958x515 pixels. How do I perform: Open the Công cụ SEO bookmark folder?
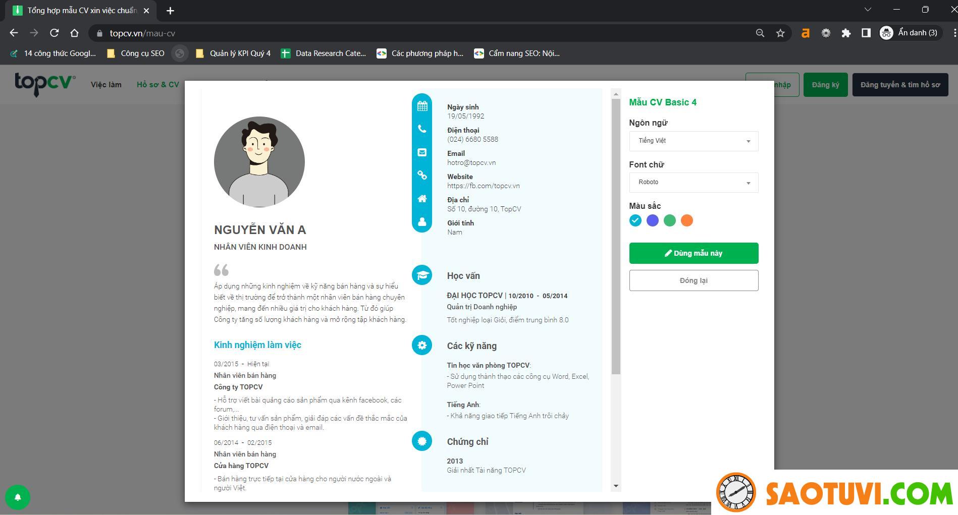point(136,53)
